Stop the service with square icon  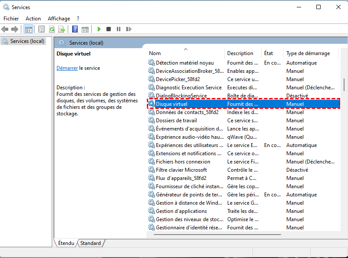(109, 29)
